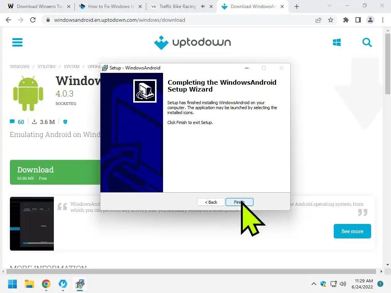This screenshot has width=391, height=293.
Task: Open File Explorer from the taskbar
Action: 29,284
